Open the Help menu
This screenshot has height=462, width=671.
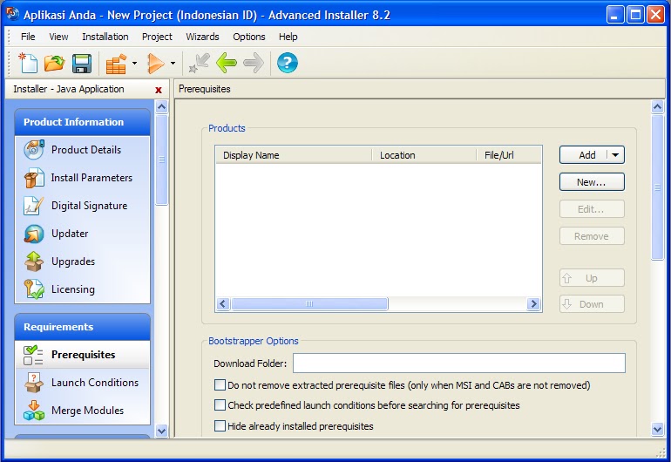(288, 37)
